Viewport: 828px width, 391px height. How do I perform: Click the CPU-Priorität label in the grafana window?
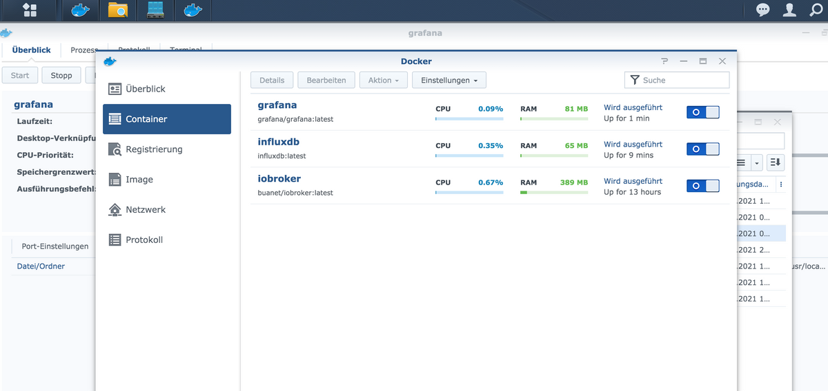pyautogui.click(x=46, y=155)
